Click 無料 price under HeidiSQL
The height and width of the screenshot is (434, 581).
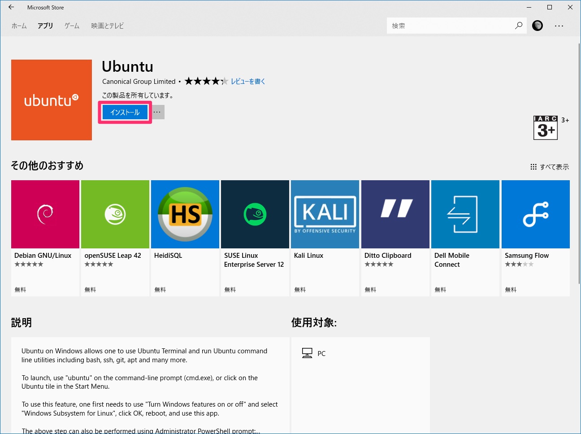(x=160, y=290)
